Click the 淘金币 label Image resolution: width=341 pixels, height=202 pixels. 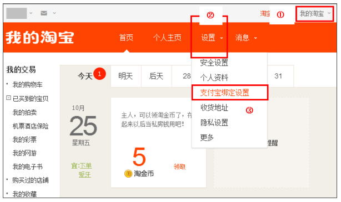144,174
